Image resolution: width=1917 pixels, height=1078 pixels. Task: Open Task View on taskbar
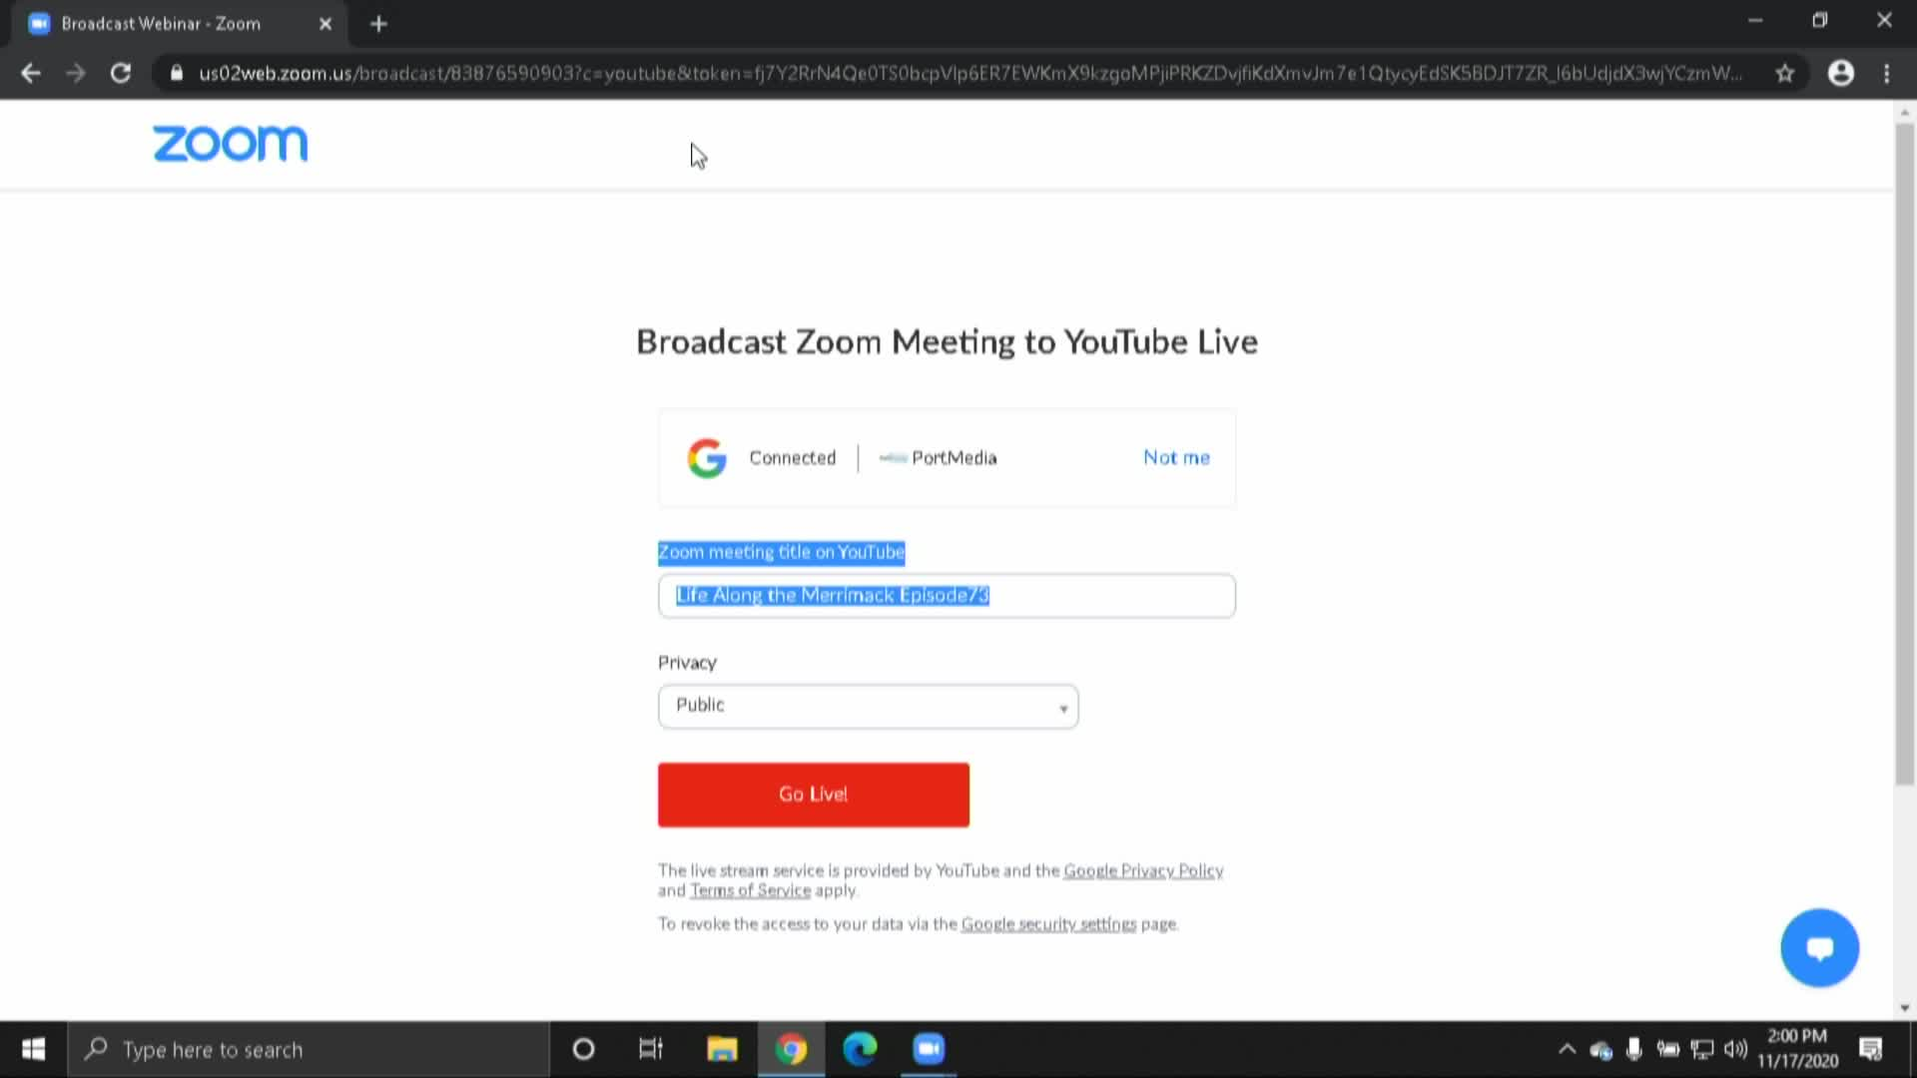650,1049
